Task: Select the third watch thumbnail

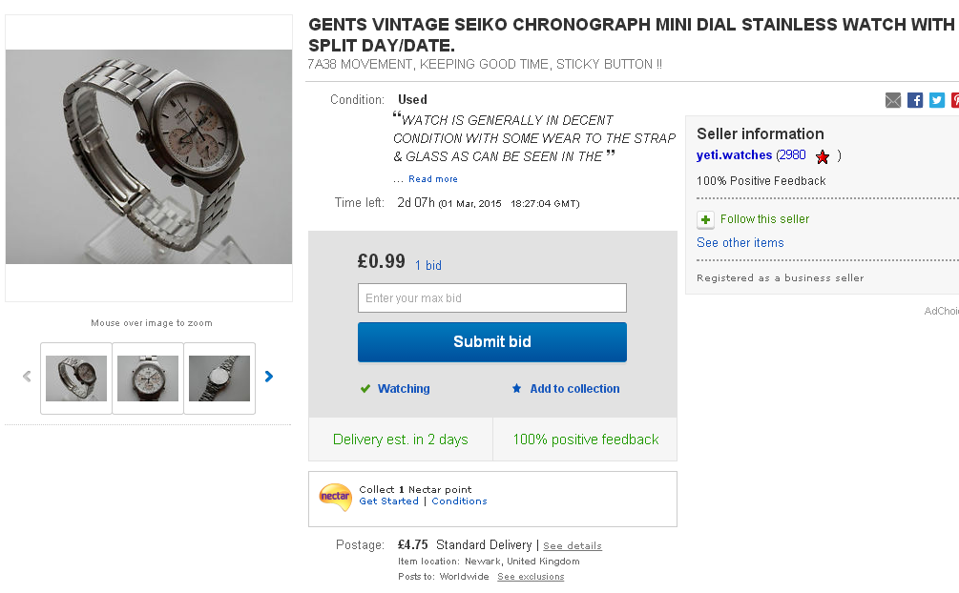Action: [x=219, y=378]
